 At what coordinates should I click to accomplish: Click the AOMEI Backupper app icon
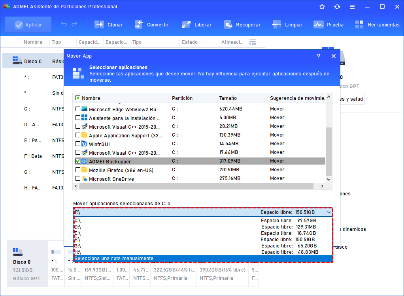click(84, 161)
